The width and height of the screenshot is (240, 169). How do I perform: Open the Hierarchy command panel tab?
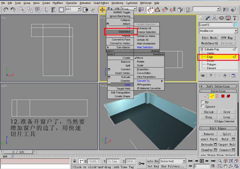(215, 18)
